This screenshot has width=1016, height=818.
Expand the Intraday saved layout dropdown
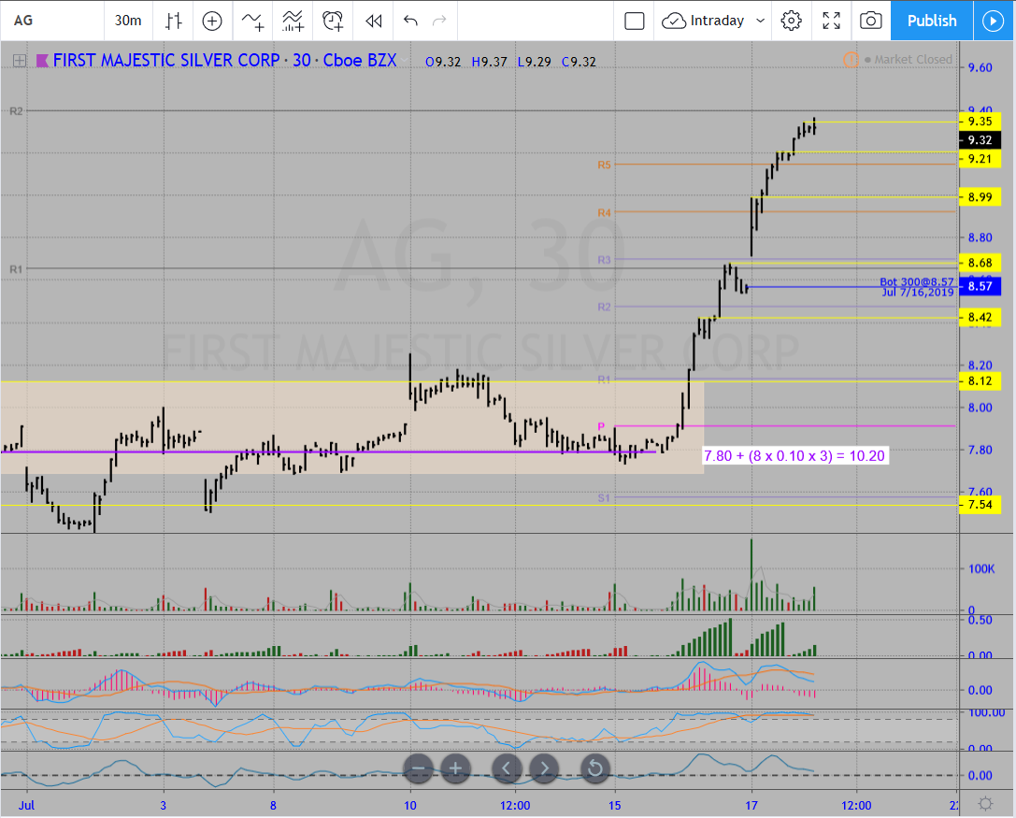click(760, 21)
